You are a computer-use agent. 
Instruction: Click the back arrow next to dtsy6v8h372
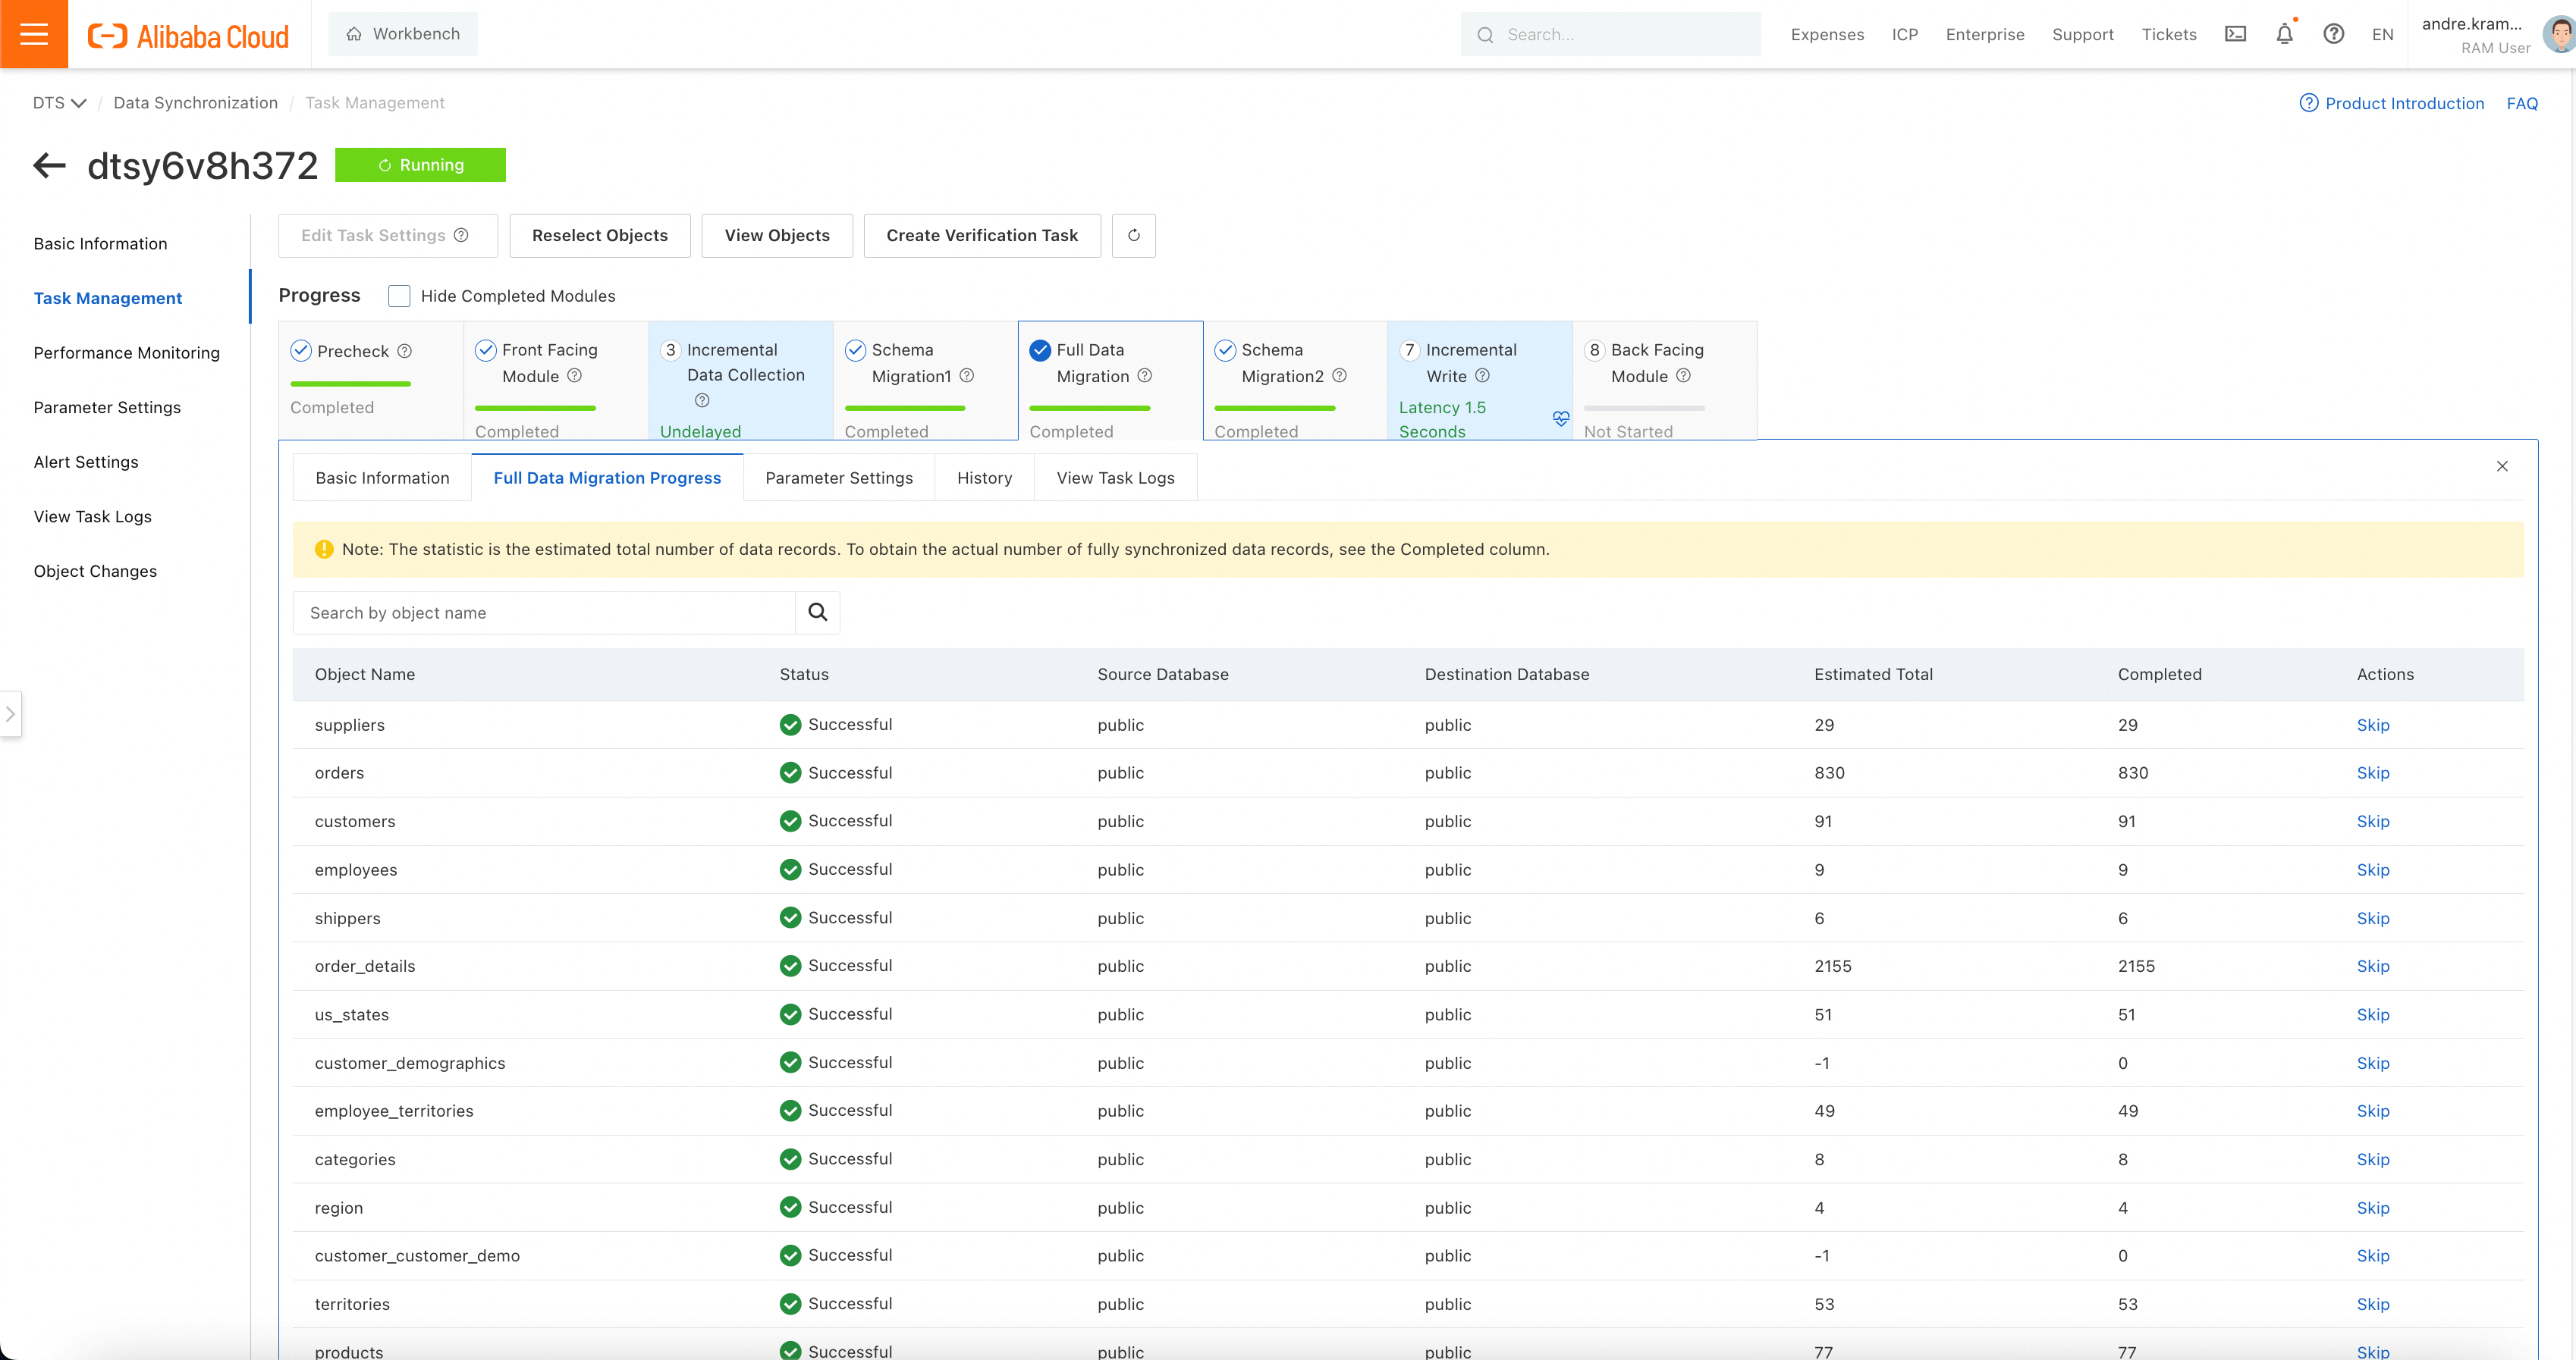click(x=49, y=165)
